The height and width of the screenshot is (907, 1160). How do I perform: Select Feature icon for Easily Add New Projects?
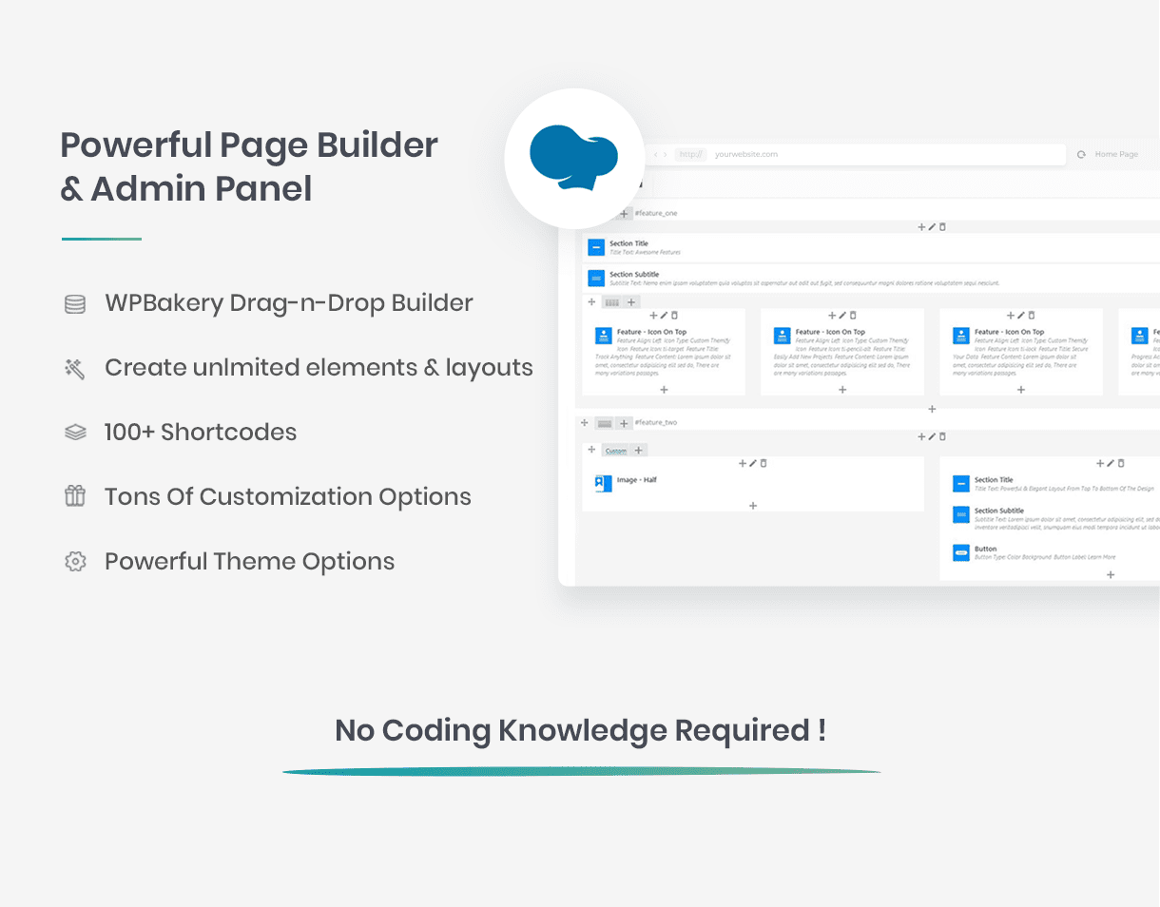782,336
